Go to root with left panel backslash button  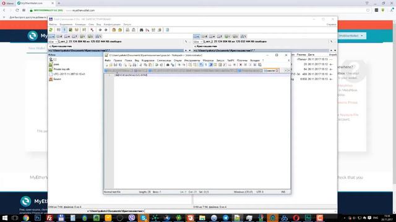click(x=186, y=41)
